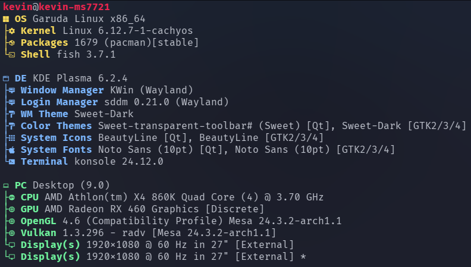
Task: Click the Linux 6.12.7-1-cachyos kernel text
Action: pos(128,31)
